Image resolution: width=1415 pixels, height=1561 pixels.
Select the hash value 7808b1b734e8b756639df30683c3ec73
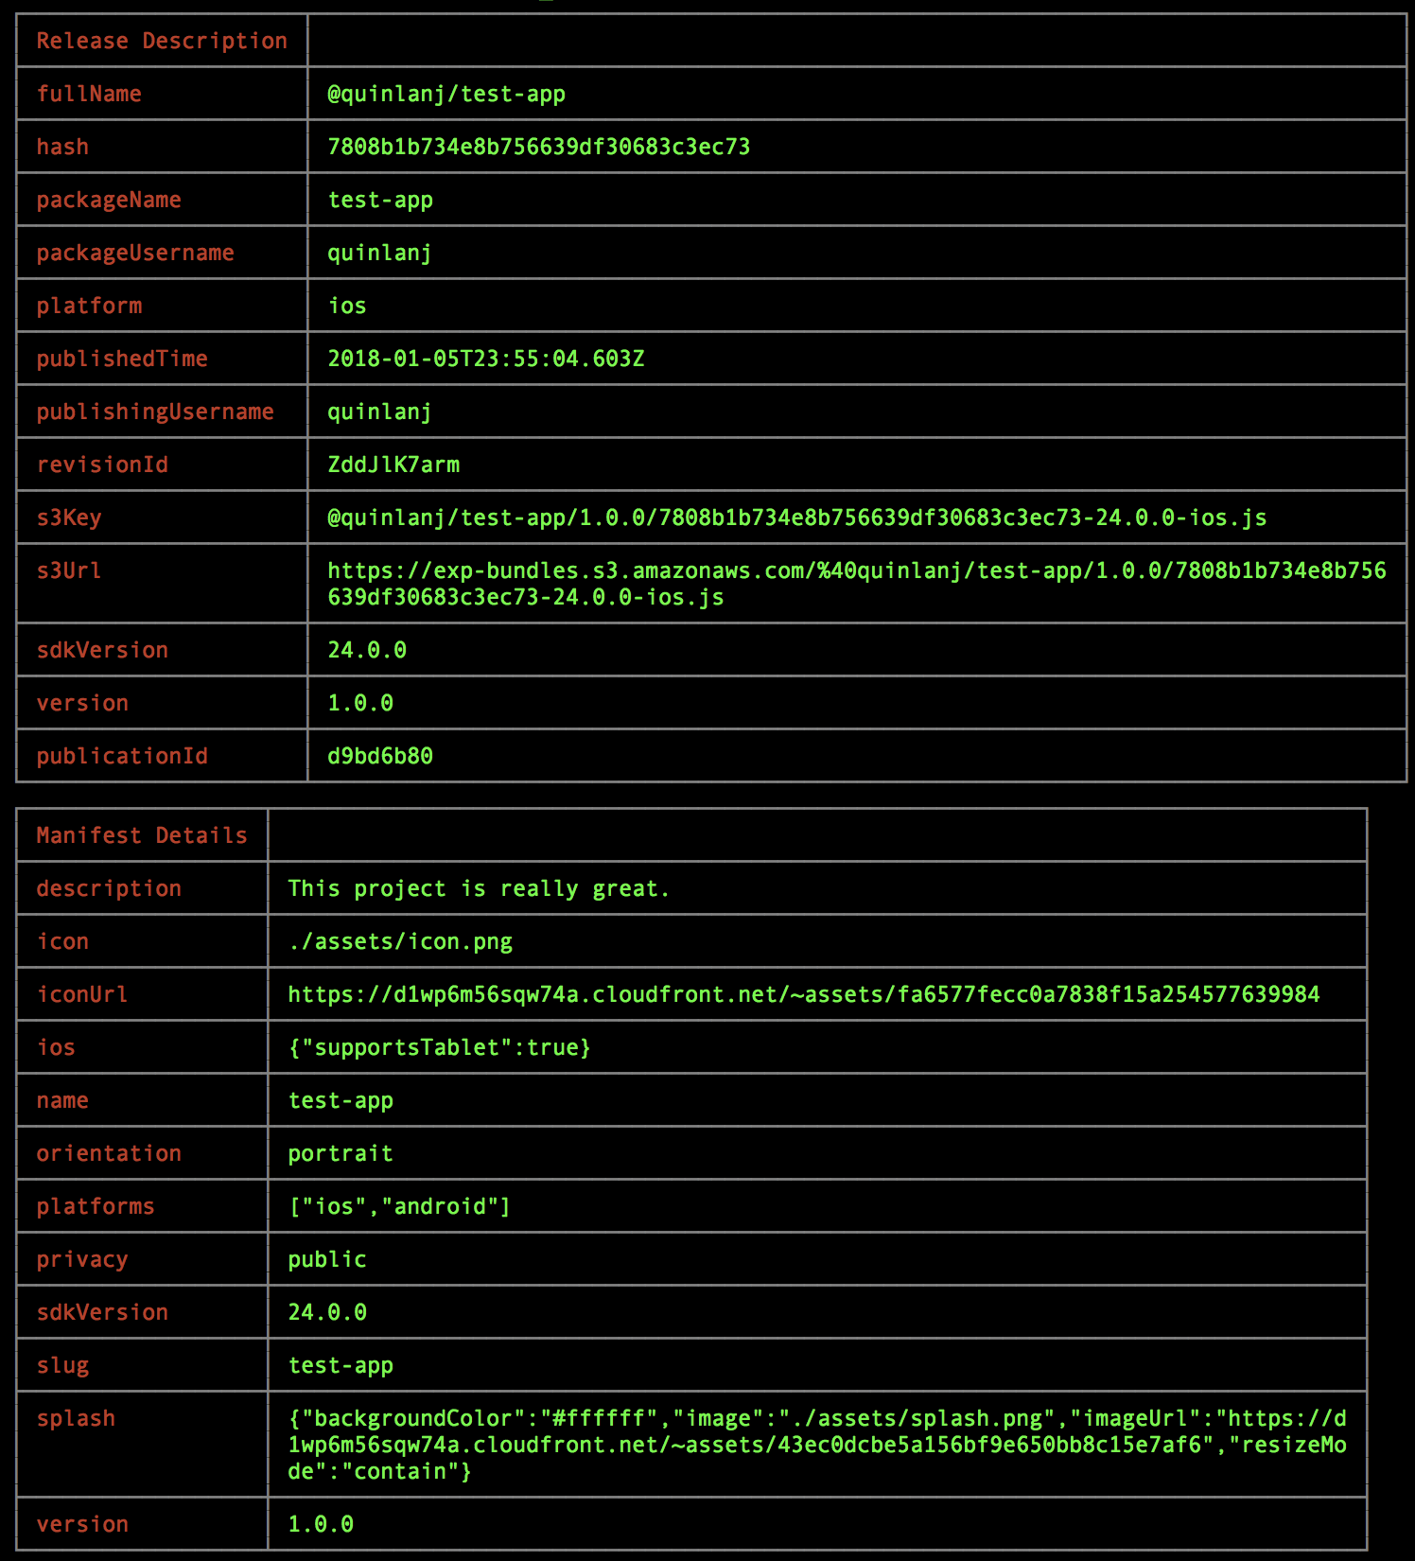point(538,147)
